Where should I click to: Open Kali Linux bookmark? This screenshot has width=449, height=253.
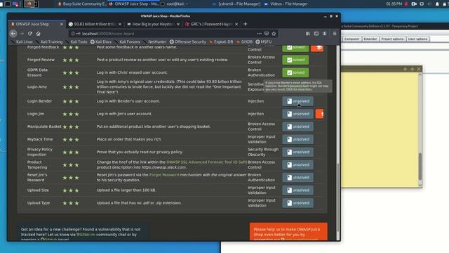click(x=22, y=42)
